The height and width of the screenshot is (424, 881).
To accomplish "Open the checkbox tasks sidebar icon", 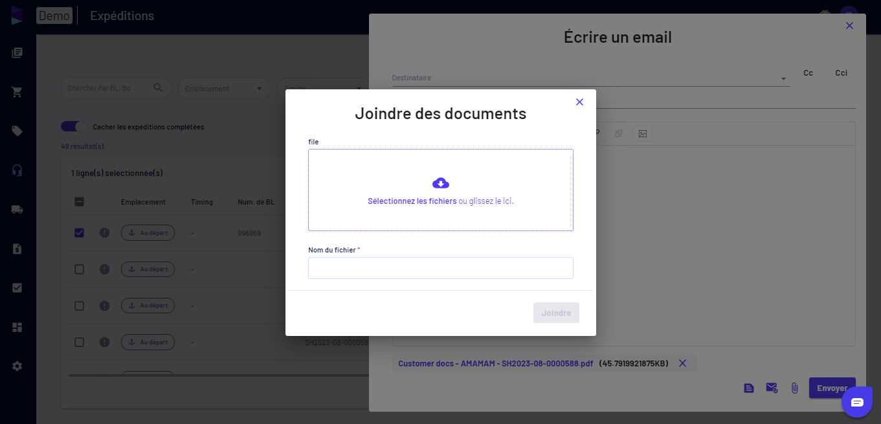I will (17, 287).
